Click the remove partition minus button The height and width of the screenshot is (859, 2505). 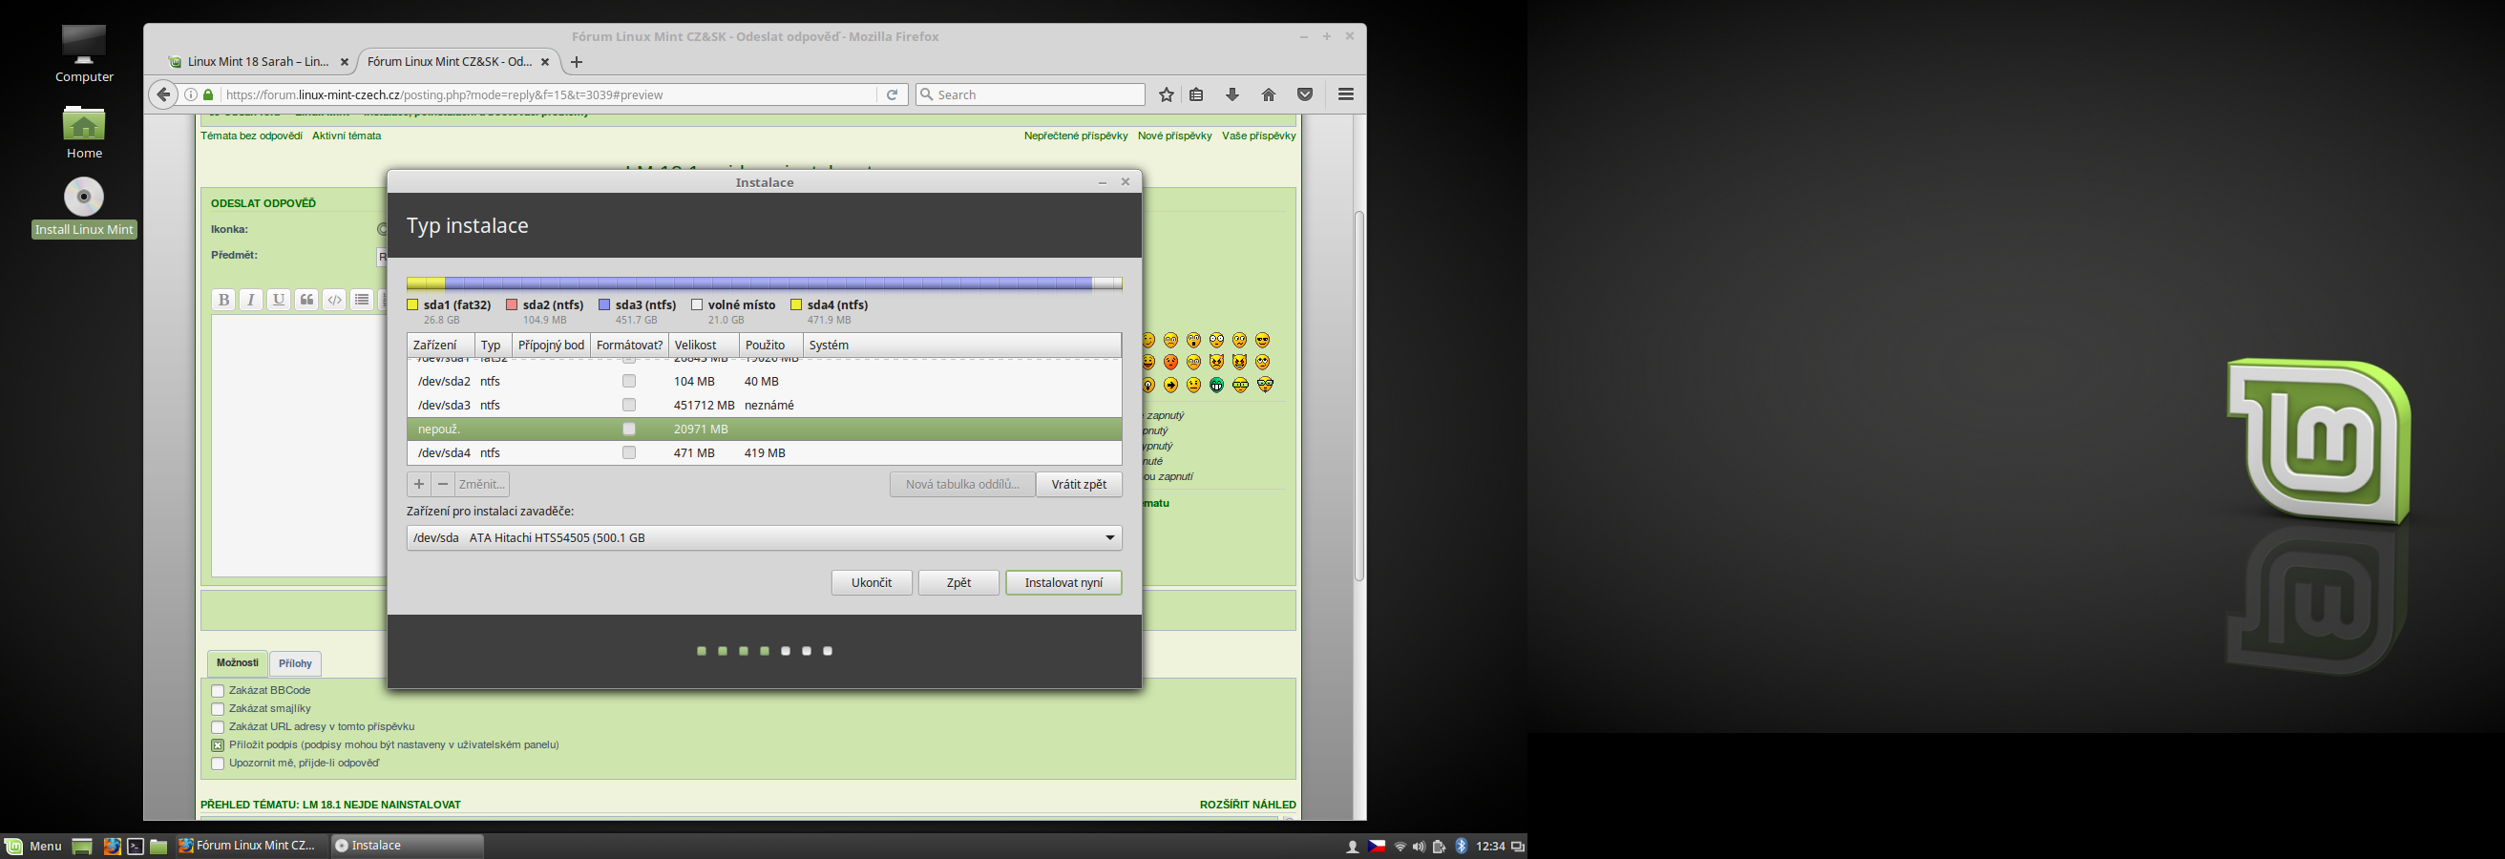tap(443, 484)
